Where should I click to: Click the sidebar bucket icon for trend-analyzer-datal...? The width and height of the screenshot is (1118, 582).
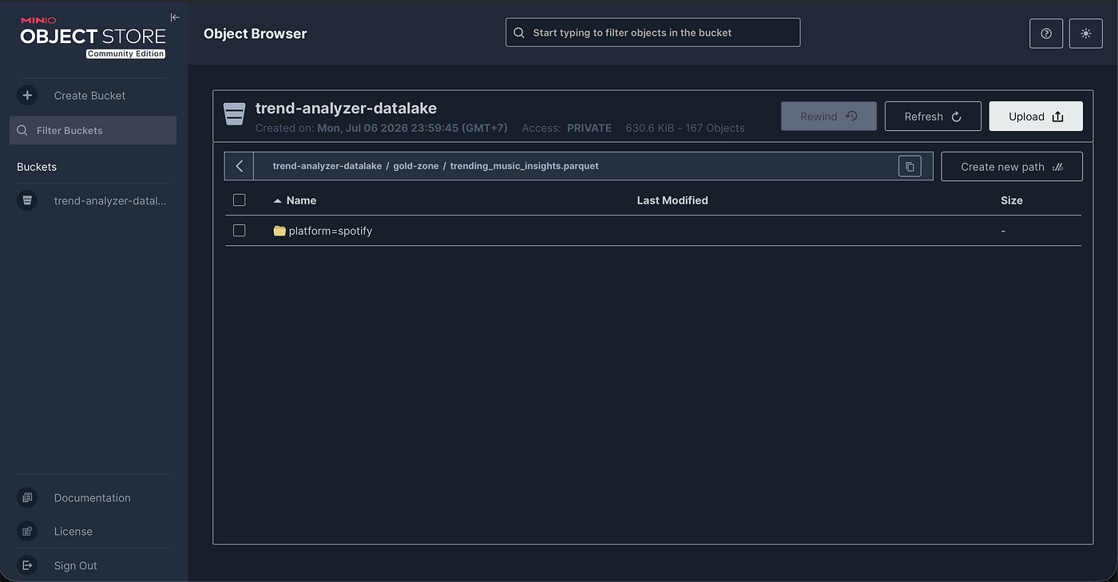(x=27, y=200)
